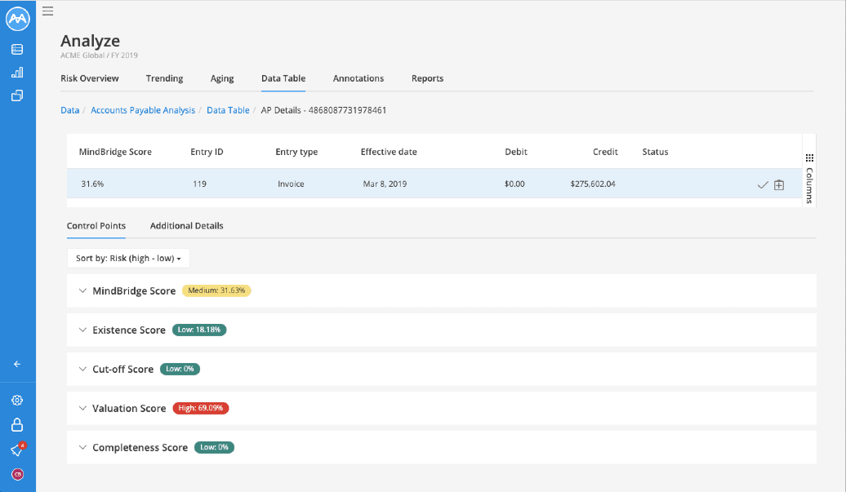The height and width of the screenshot is (492, 846).
Task: Open the data library sidebar icon
Action: (17, 50)
